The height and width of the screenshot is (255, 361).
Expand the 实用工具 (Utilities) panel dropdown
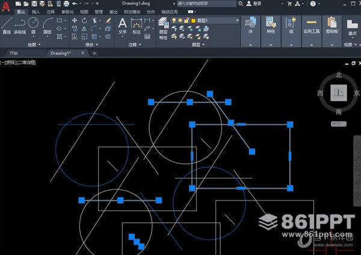(x=312, y=45)
